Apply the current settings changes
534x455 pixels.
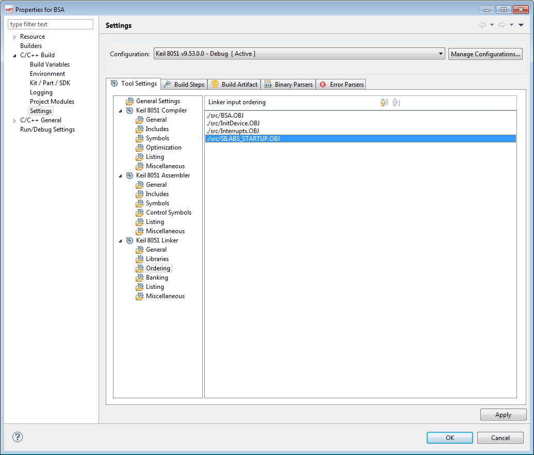point(503,414)
